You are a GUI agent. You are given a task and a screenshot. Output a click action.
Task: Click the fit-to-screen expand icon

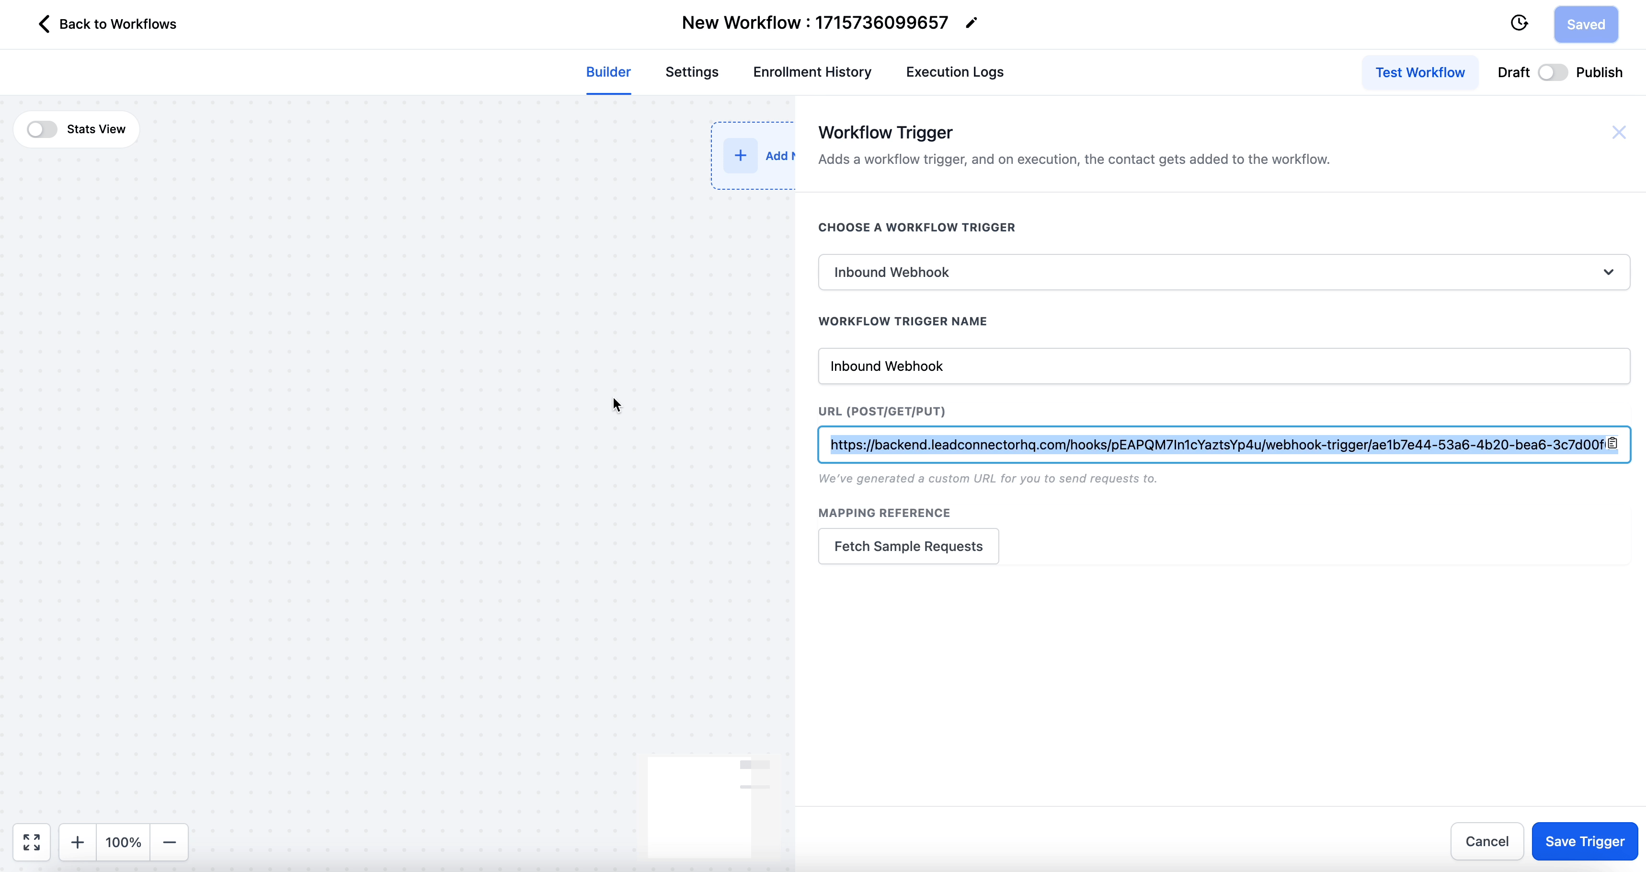(x=31, y=842)
